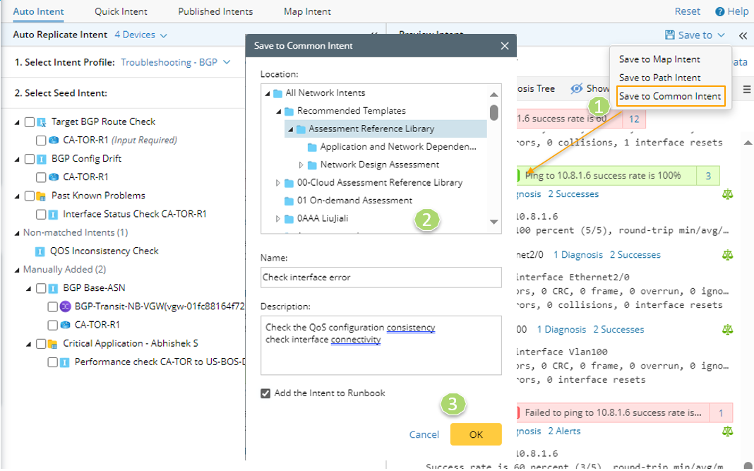This screenshot has width=754, height=471.
Task: Open the Troubleshooting - BGP profile dropdown
Action: pos(175,62)
